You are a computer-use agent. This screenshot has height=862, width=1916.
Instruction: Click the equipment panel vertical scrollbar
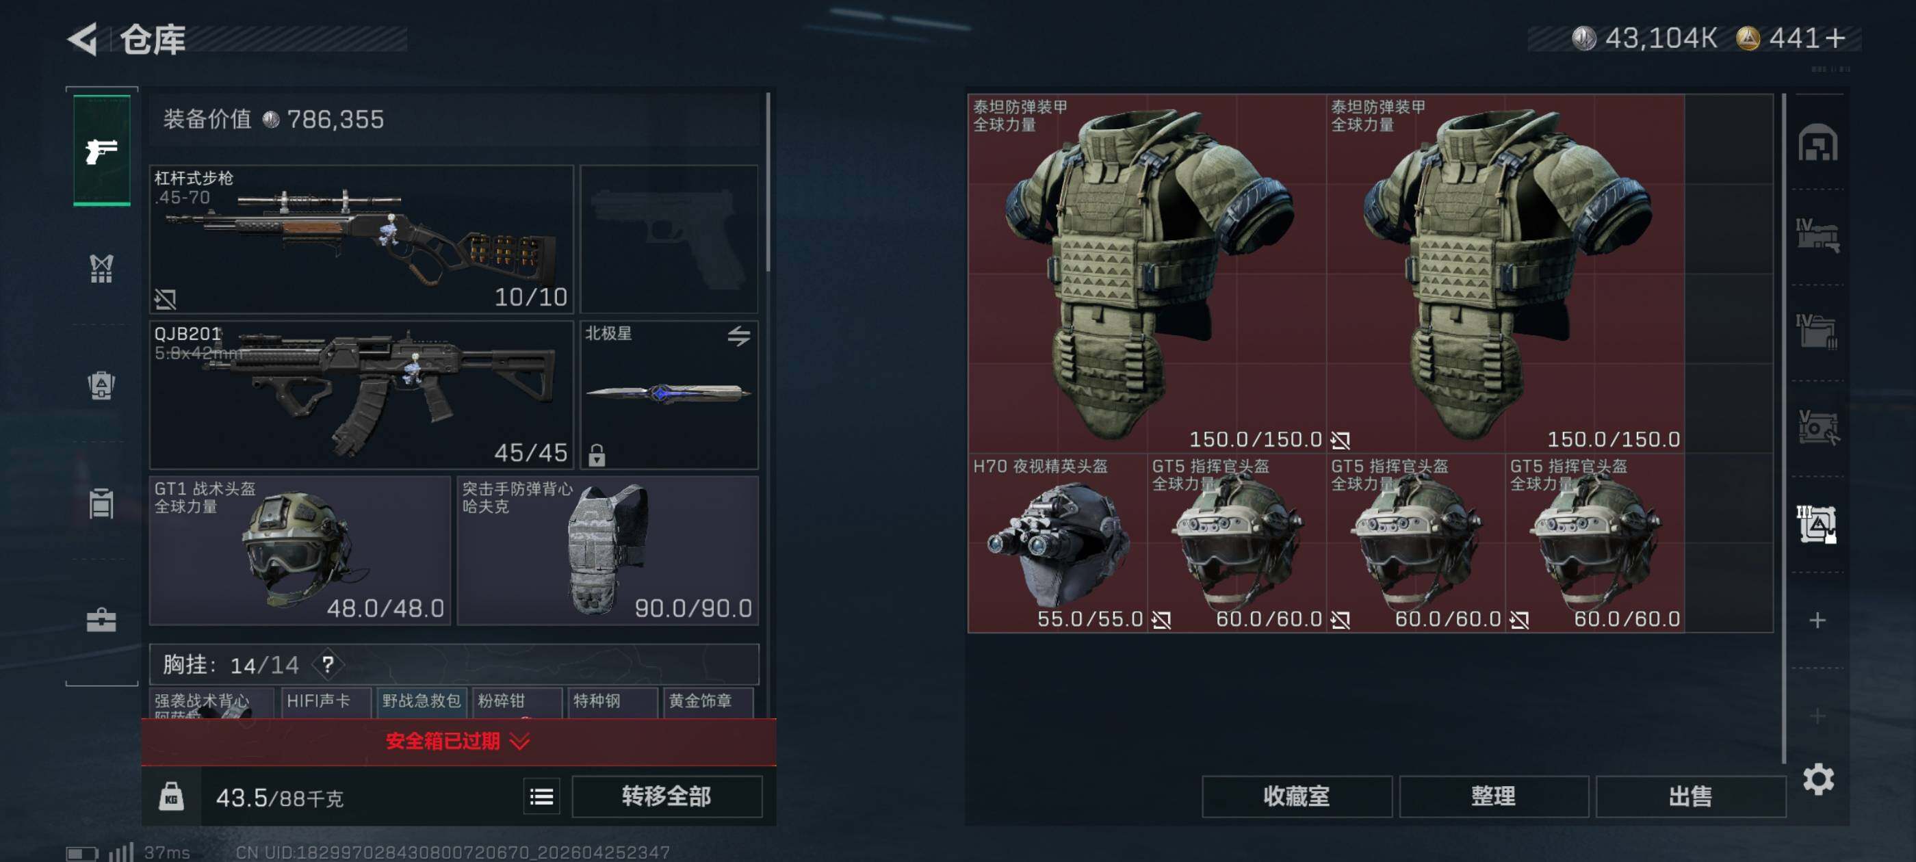coord(768,182)
